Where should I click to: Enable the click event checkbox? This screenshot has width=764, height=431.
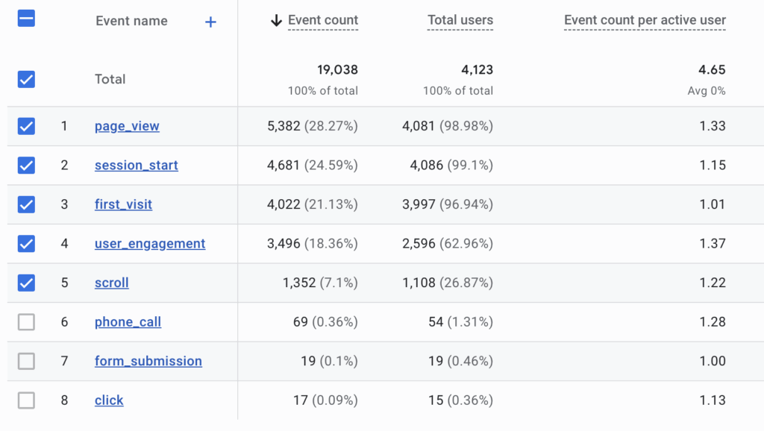coord(26,400)
